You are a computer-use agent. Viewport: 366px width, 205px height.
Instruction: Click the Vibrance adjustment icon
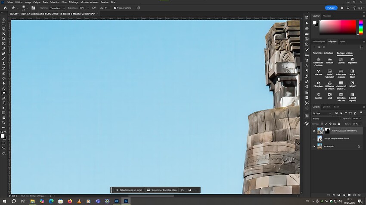click(x=319, y=71)
